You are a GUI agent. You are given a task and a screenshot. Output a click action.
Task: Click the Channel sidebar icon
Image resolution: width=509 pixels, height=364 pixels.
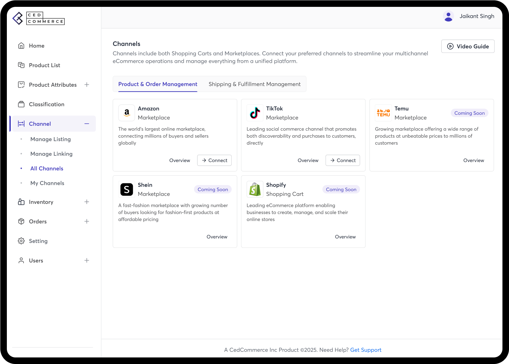tap(21, 124)
